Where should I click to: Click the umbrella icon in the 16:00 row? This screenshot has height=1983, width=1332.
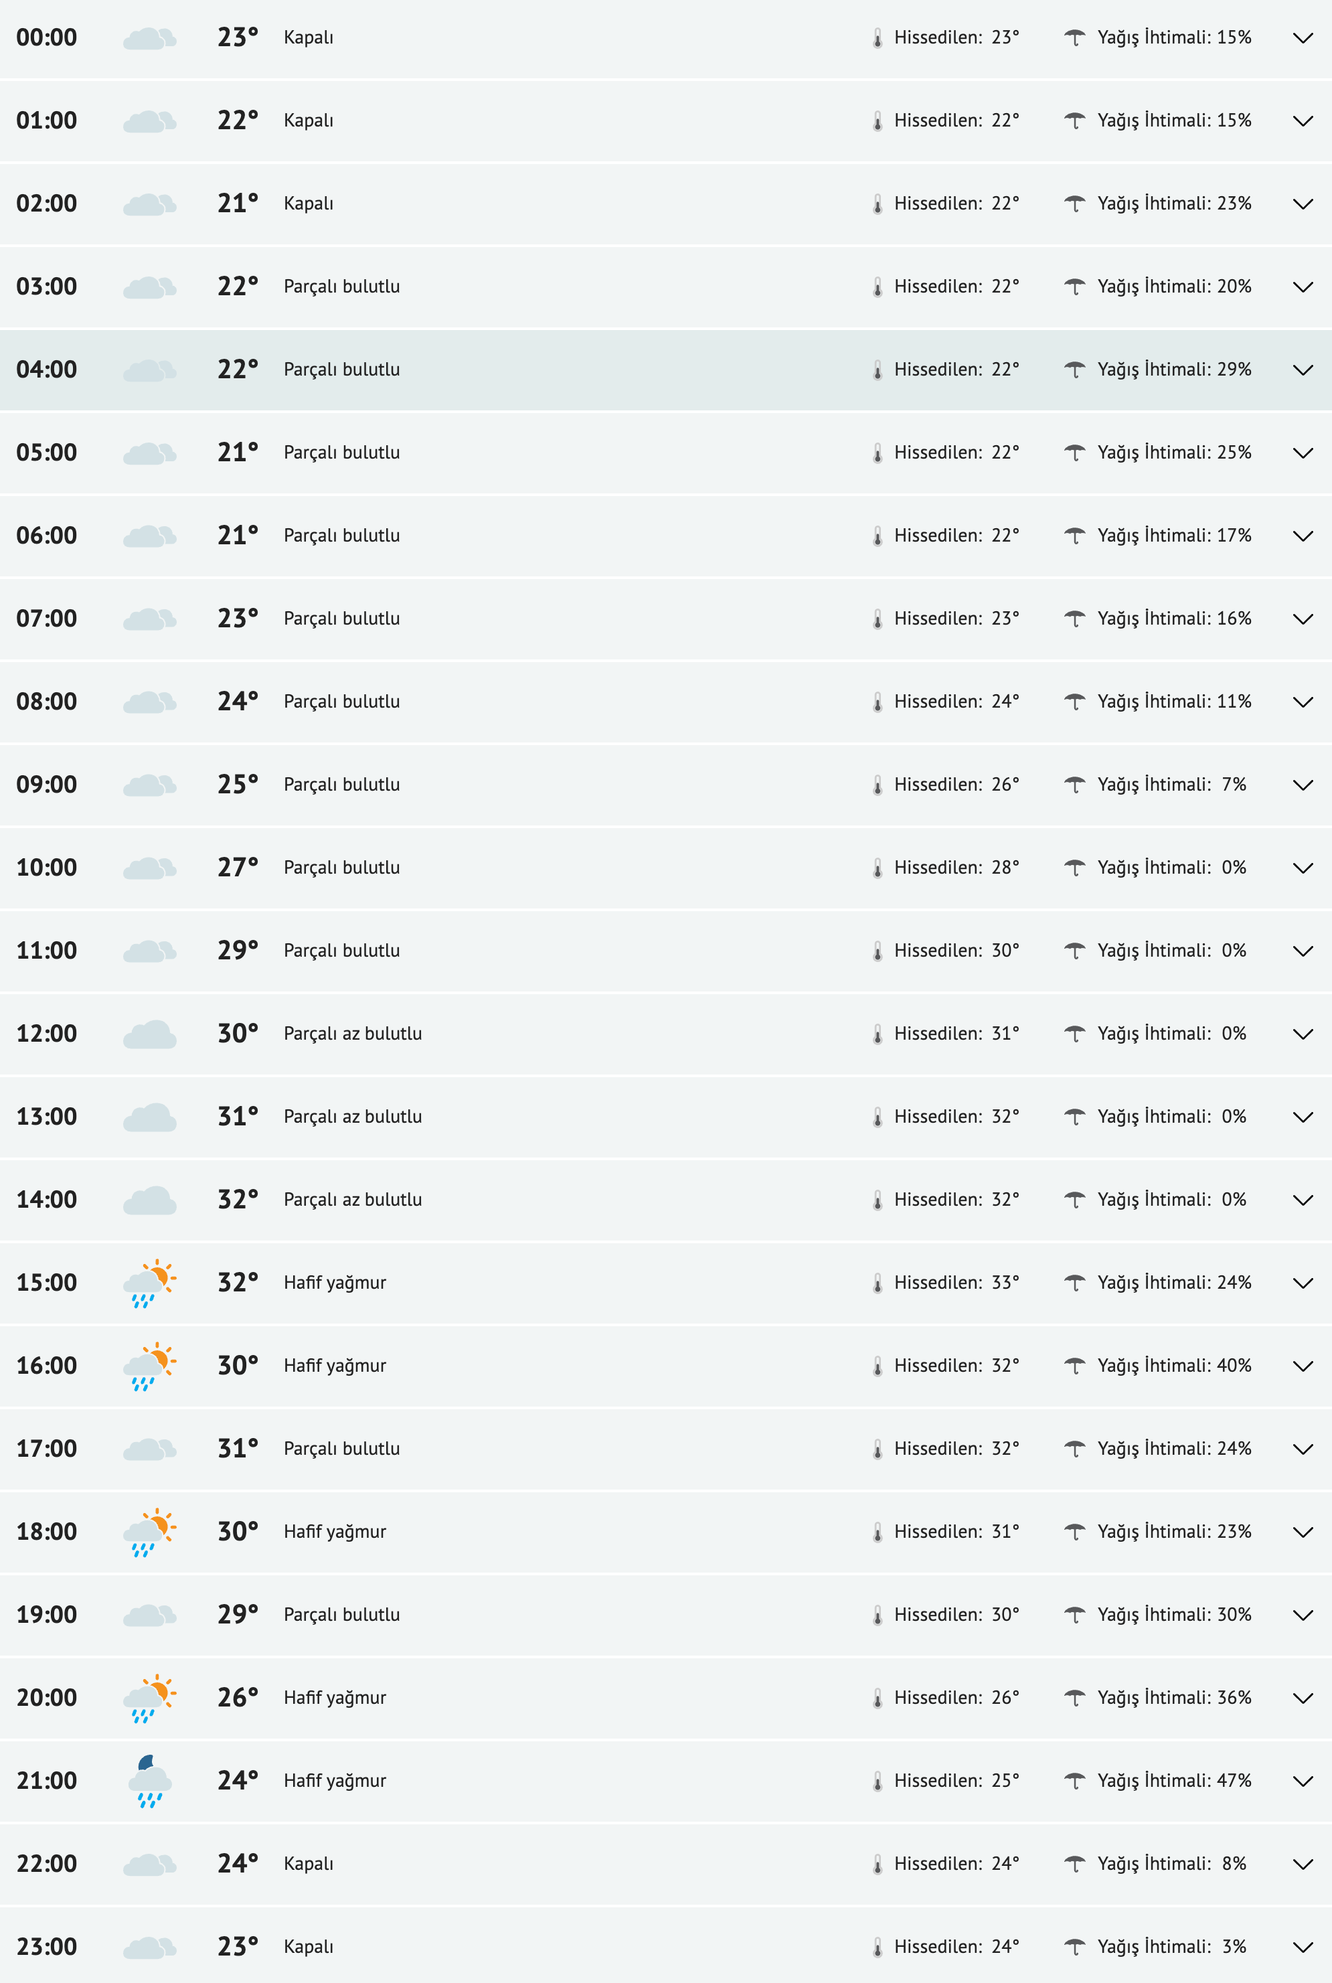[1074, 1365]
